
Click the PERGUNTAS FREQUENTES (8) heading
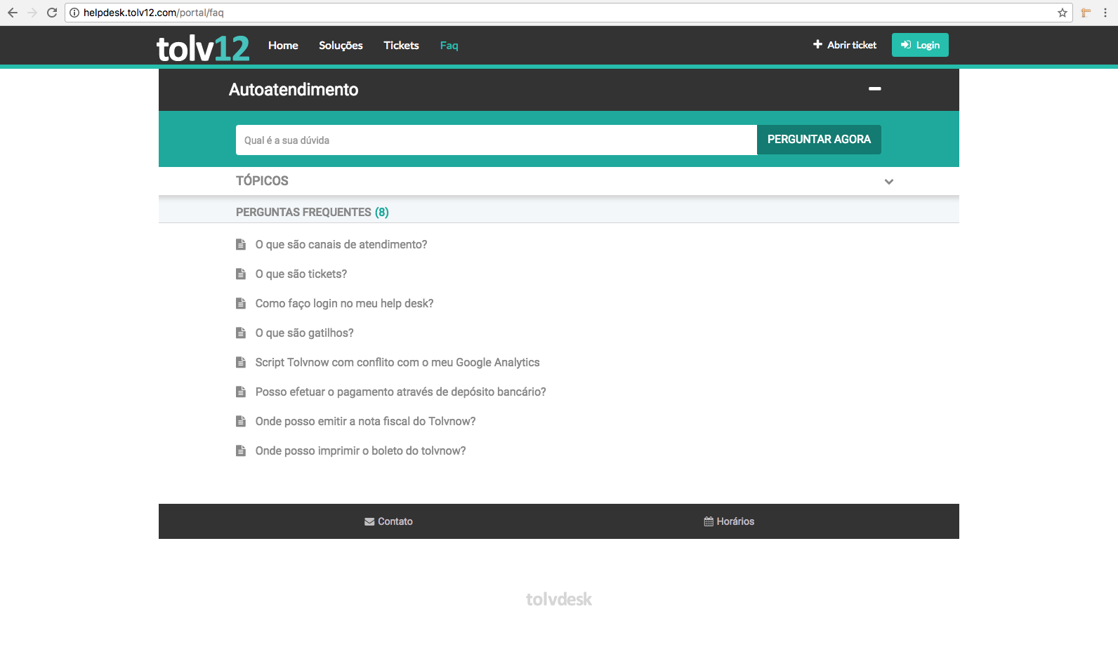313,212
